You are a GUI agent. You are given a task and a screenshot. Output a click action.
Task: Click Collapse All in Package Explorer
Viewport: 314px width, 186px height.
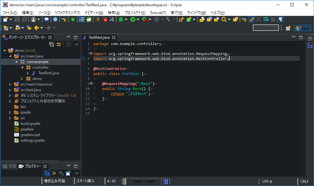52,44
